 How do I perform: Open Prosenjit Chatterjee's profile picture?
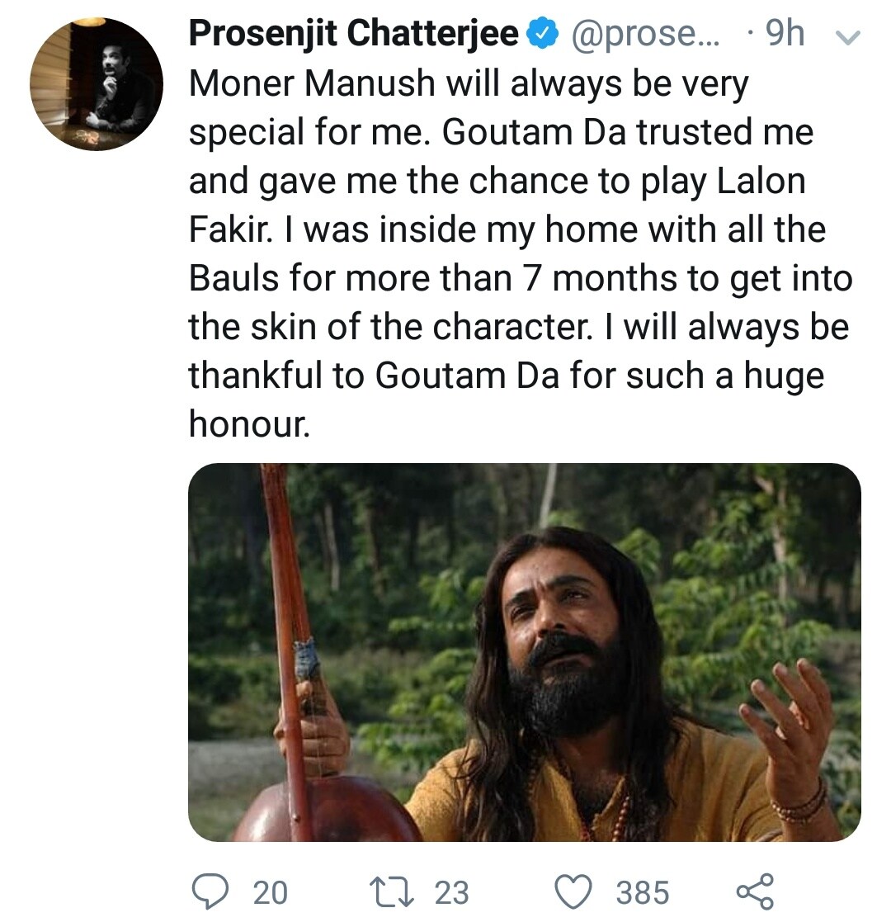97,84
